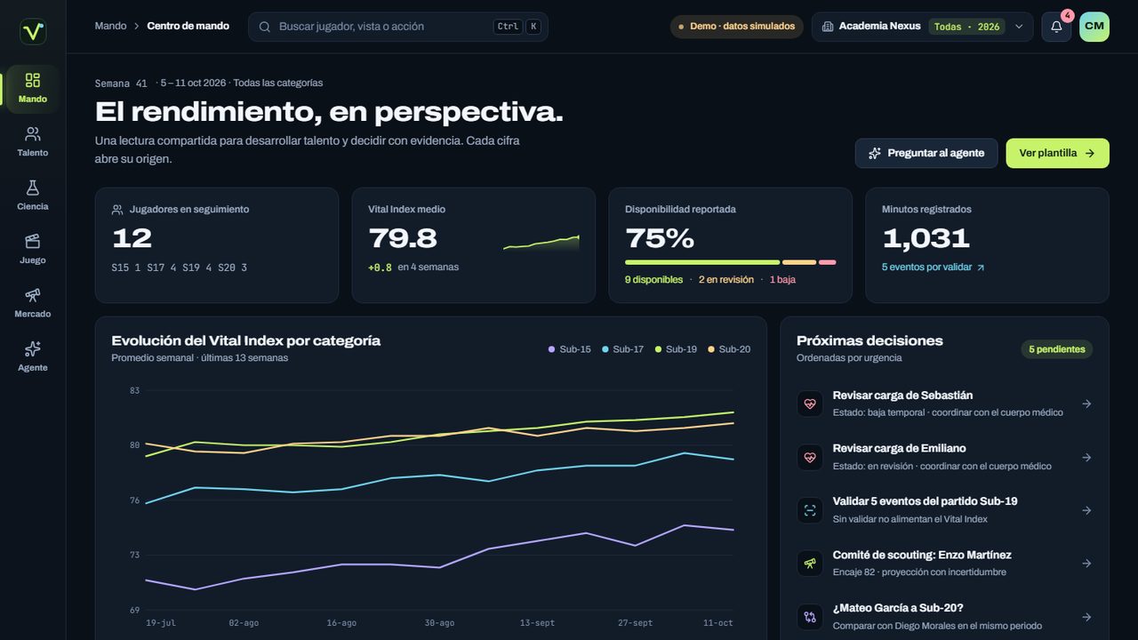This screenshot has height=640, width=1138.
Task: Toggle Sub-19 series in chart legend
Action: 676,349
